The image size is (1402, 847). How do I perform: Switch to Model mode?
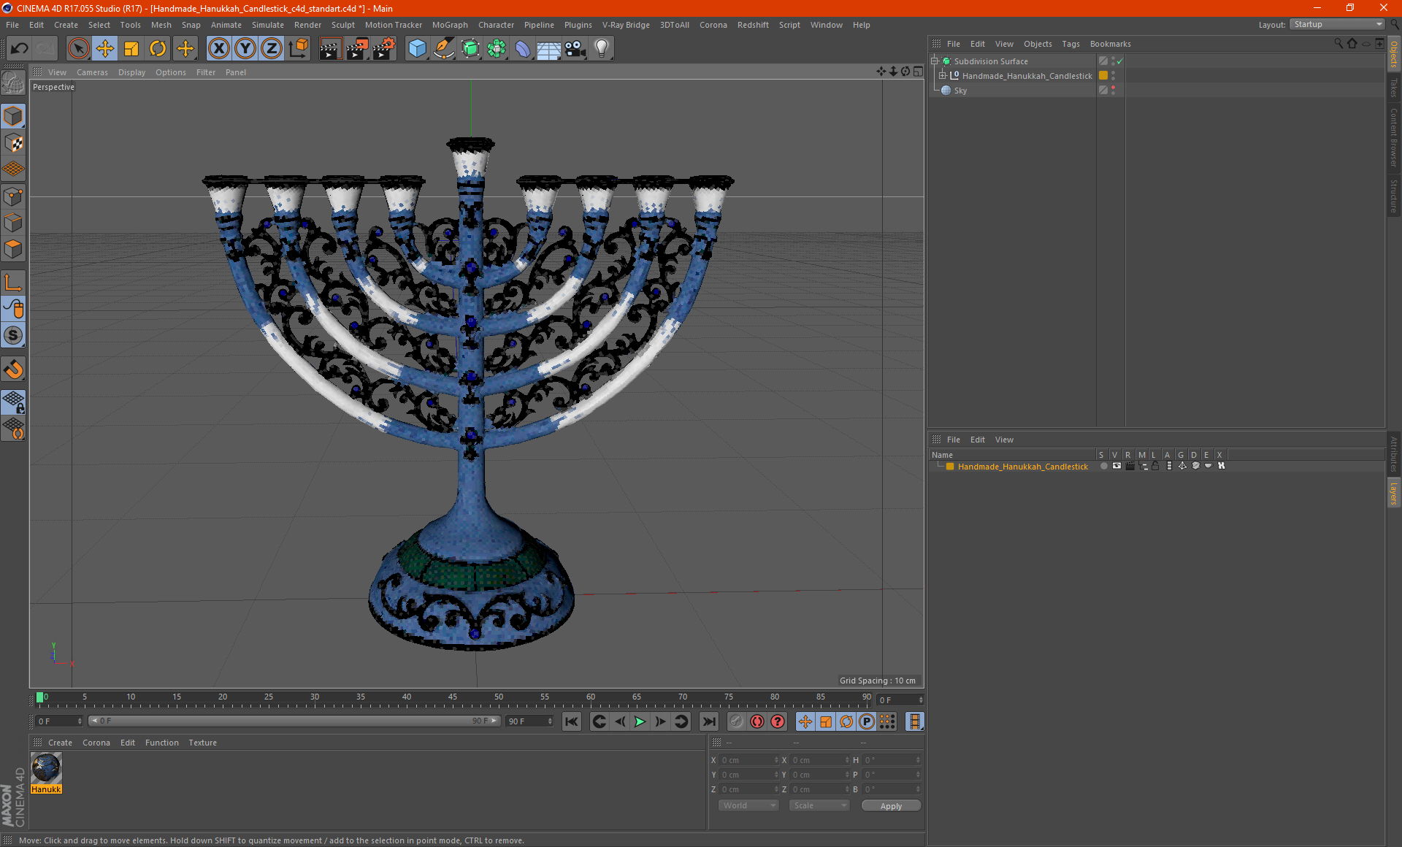tap(13, 117)
